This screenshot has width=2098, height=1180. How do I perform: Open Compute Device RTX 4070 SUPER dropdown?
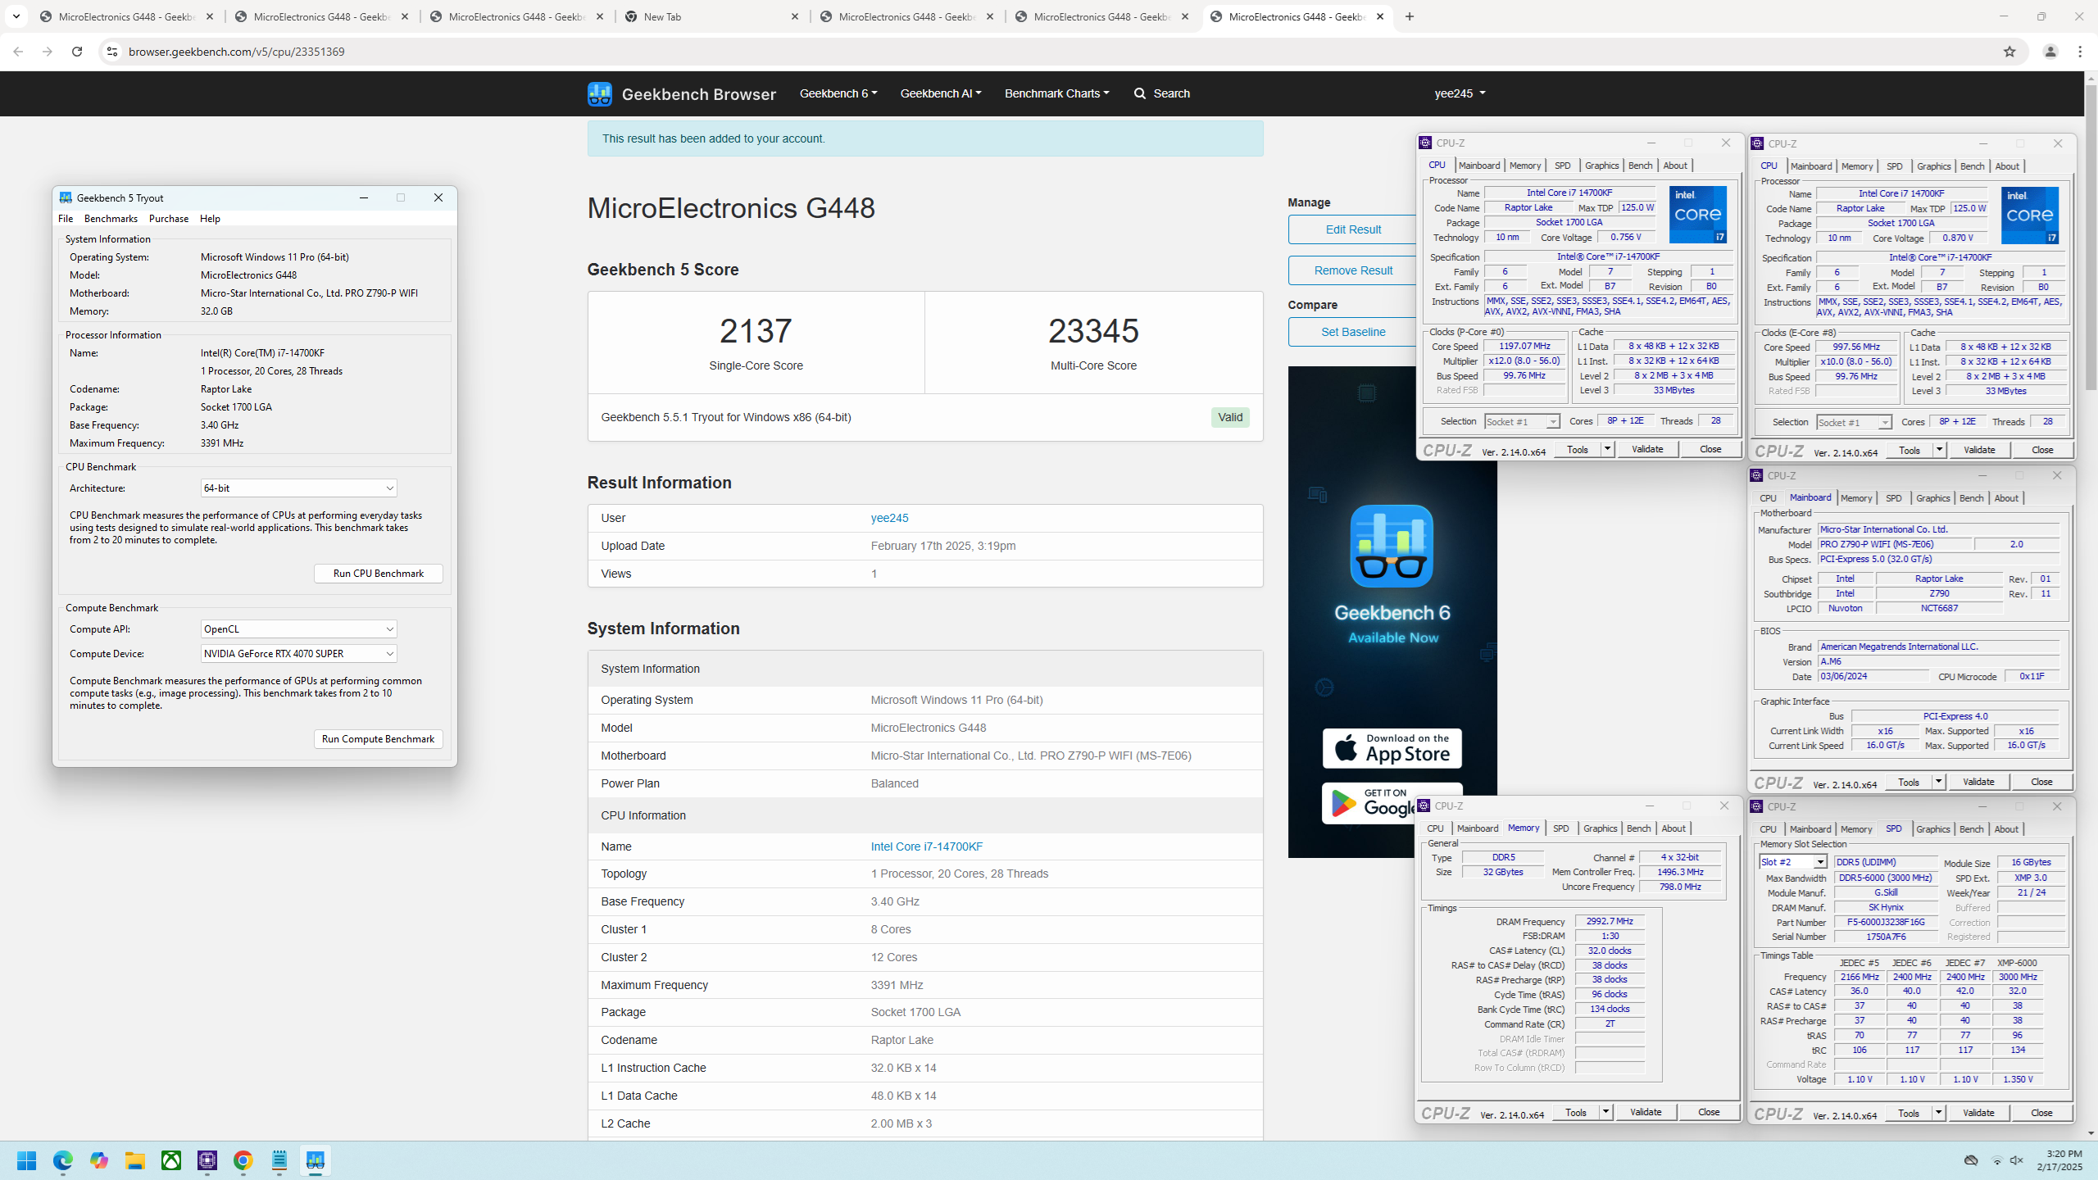click(298, 654)
